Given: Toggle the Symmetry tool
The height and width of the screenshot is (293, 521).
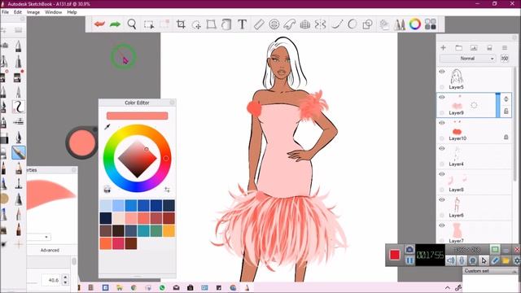Looking at the screenshot, I should 320,24.
